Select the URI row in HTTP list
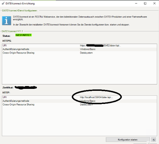Screen dimensions: 159x144 [x=79, y=97]
